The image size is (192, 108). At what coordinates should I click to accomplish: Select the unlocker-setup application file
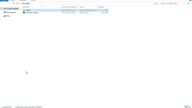(x=65, y=13)
